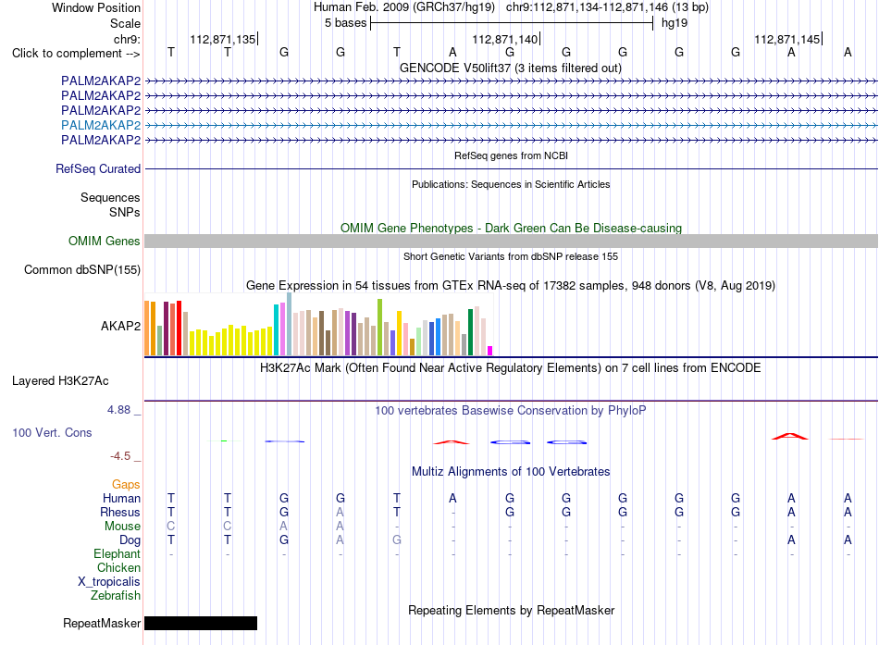
Task: Click the orange Gaps label
Action: (x=126, y=484)
